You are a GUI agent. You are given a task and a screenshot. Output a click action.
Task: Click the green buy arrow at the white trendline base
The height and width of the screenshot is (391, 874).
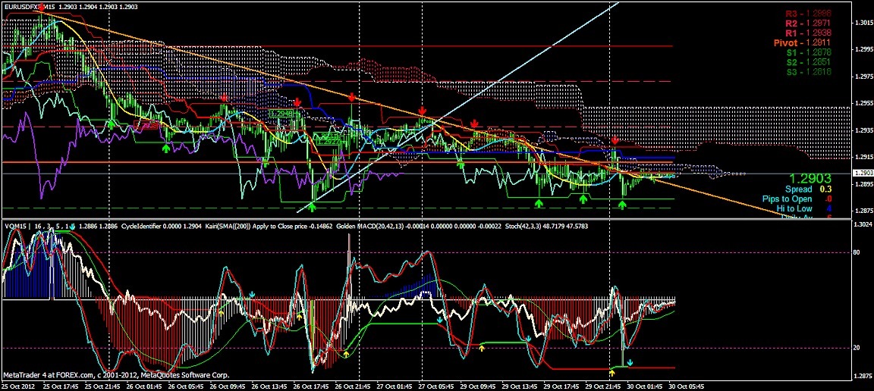pyautogui.click(x=313, y=206)
